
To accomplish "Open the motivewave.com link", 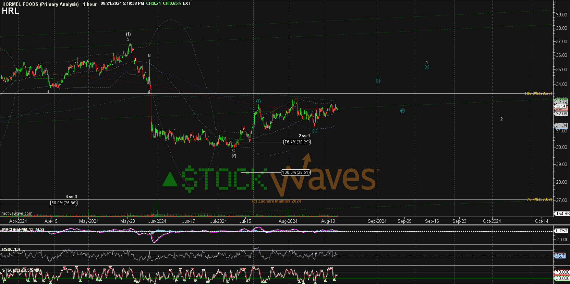I will coord(17,214).
